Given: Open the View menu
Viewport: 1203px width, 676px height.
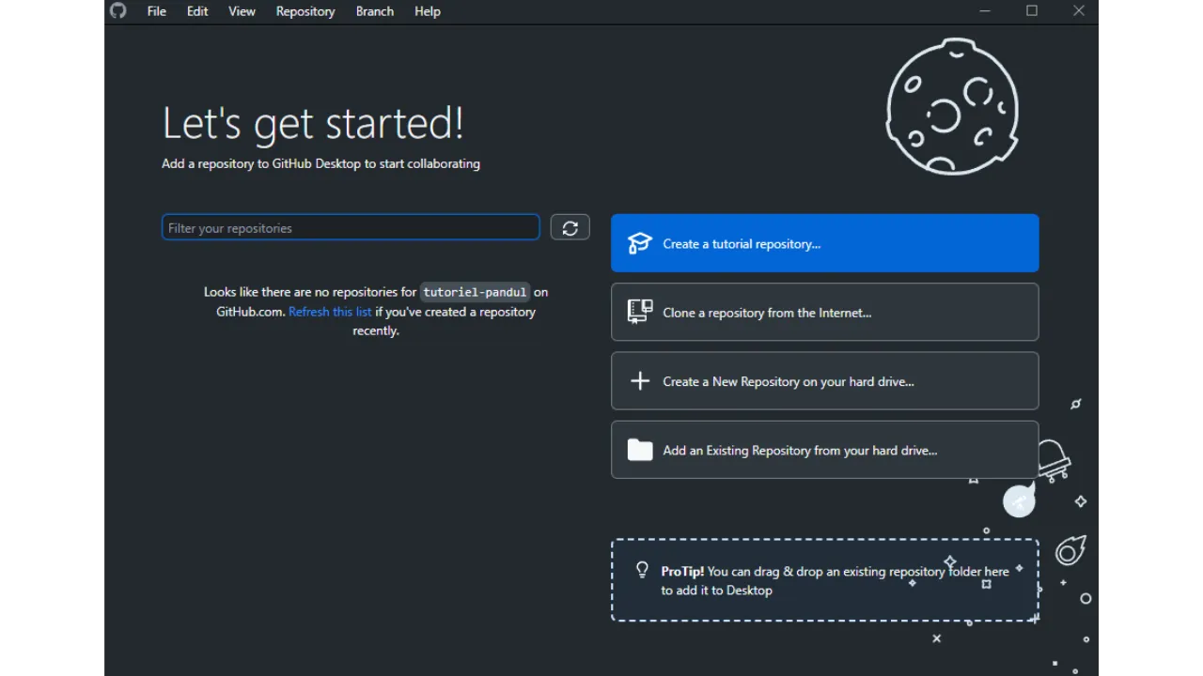Looking at the screenshot, I should point(242,11).
